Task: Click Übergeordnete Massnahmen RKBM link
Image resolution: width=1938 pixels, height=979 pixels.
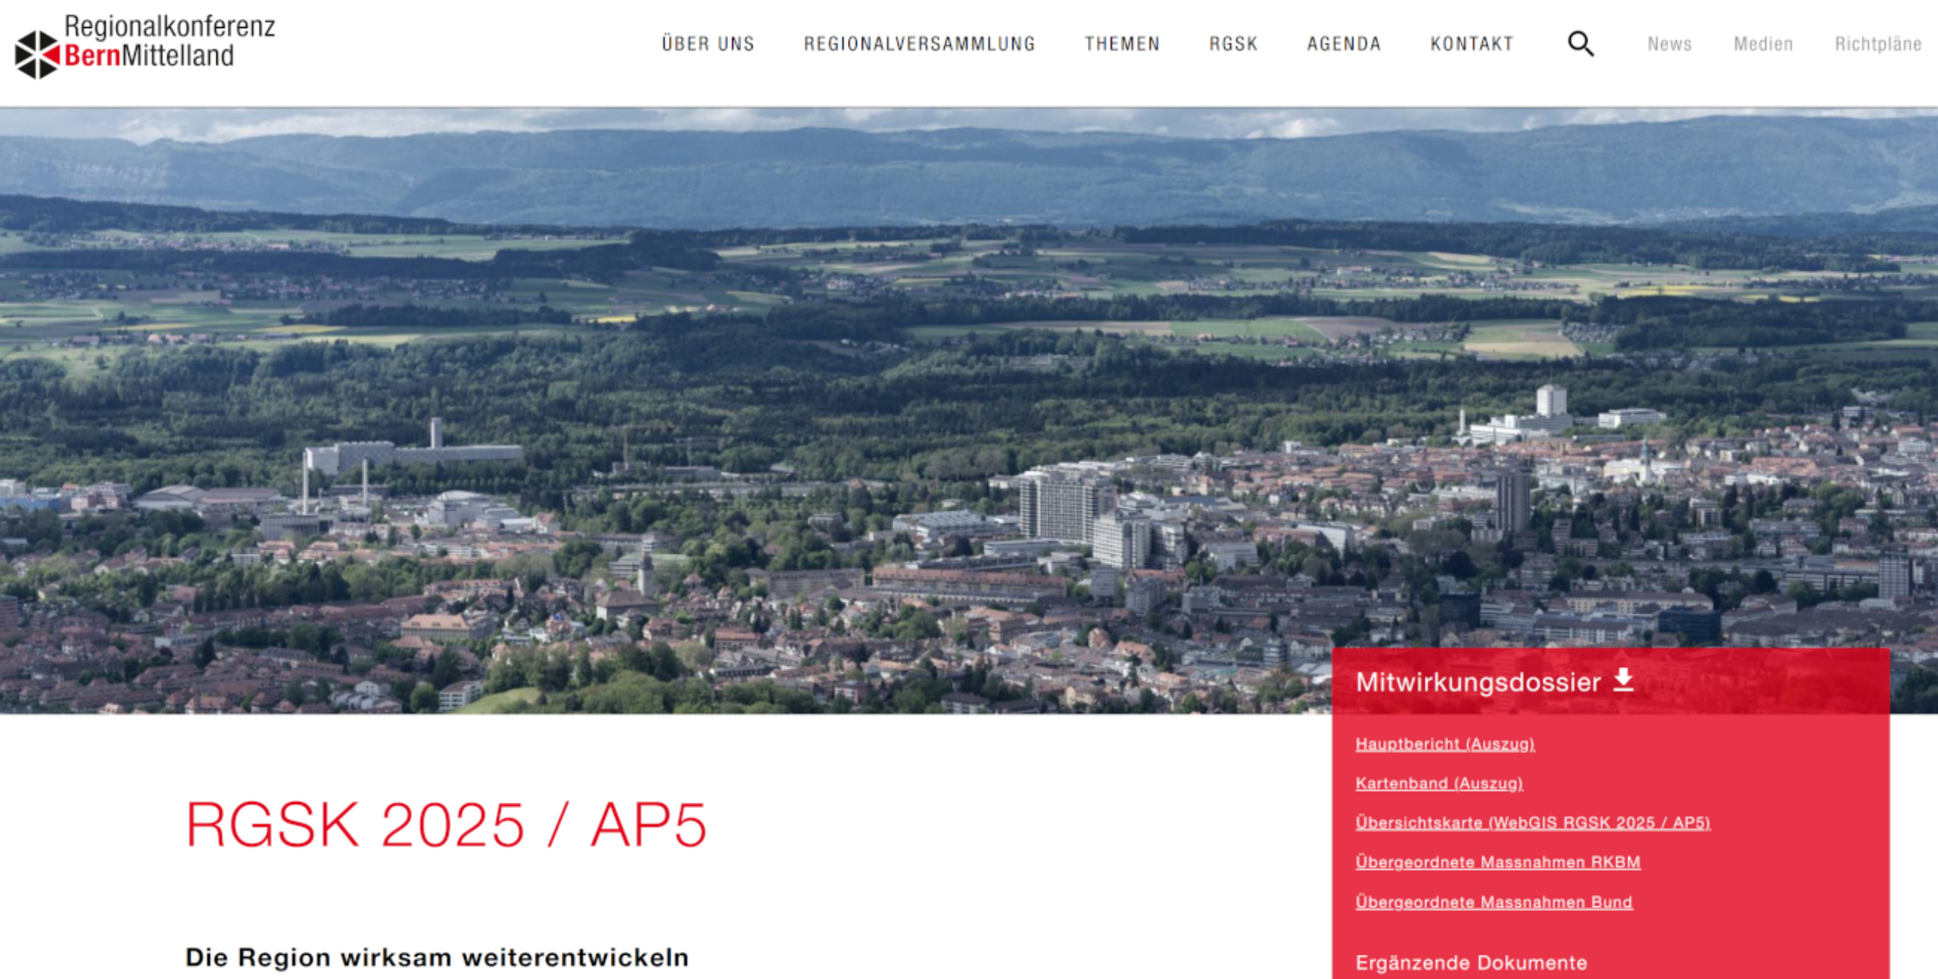Action: point(1497,862)
